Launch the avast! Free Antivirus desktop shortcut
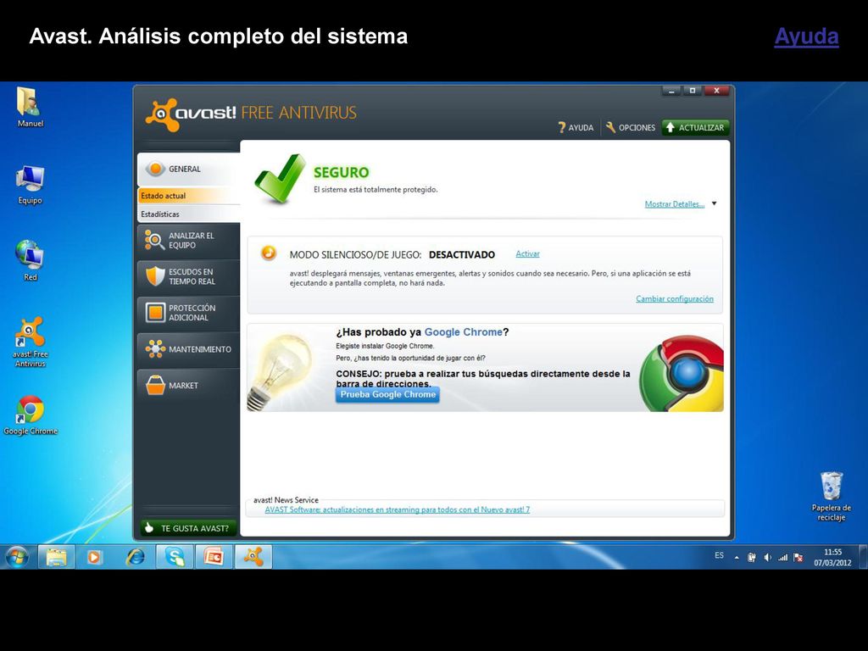 pos(31,342)
